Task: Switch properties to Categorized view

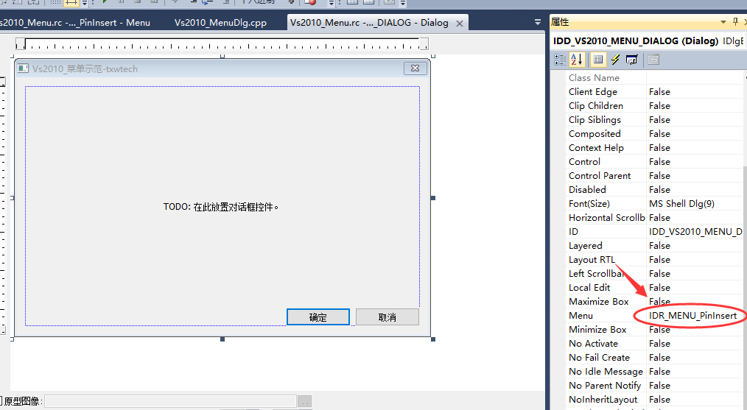Action: (x=559, y=60)
